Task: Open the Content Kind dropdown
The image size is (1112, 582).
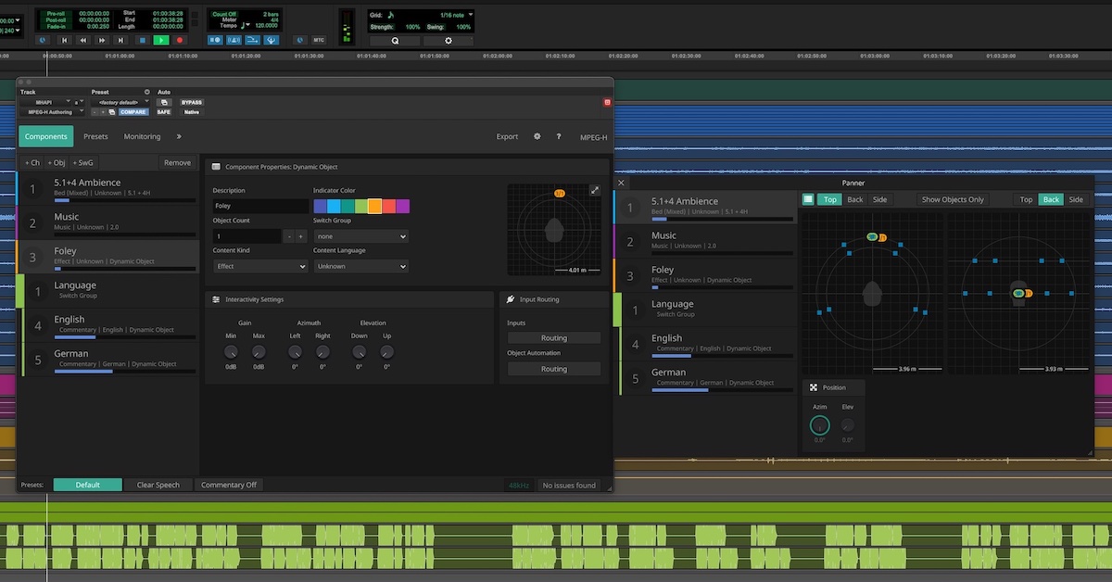Action: pyautogui.click(x=260, y=266)
